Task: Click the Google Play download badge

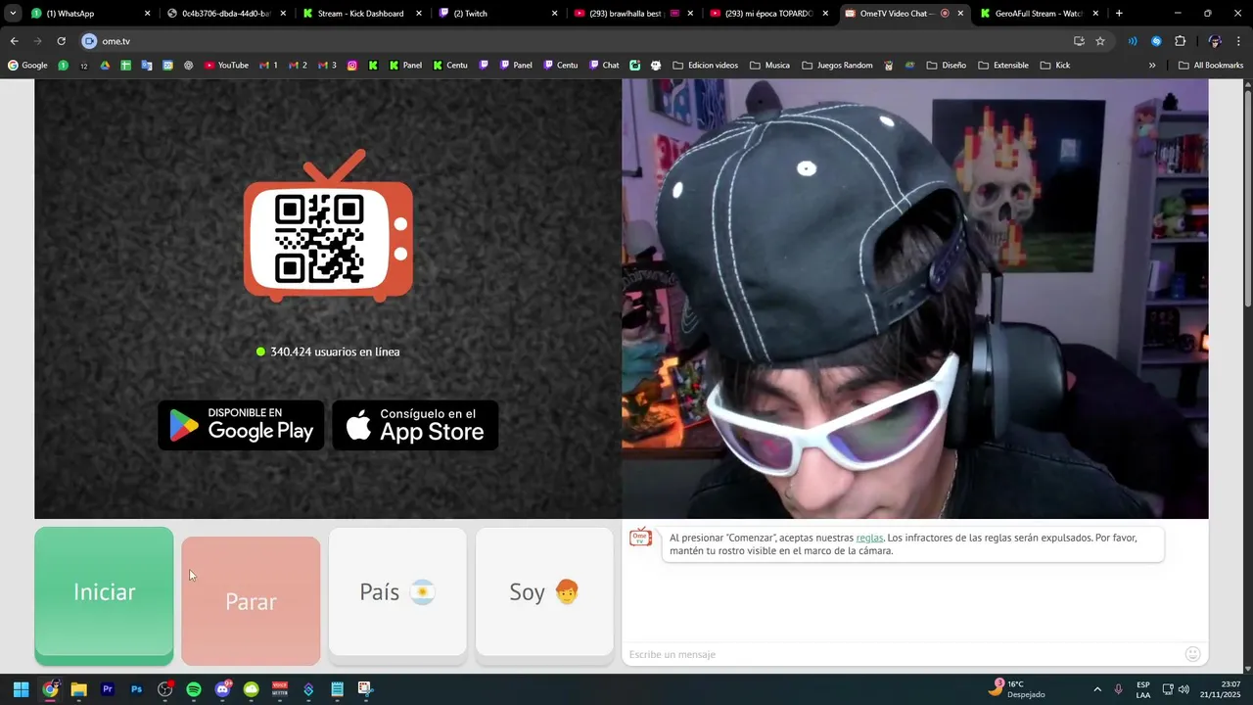Action: (241, 425)
